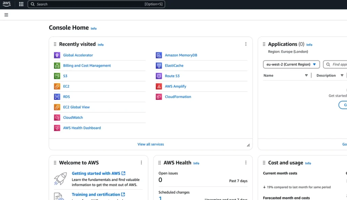Open the hamburger navigation menu
This screenshot has width=347, height=200.
[6, 15]
